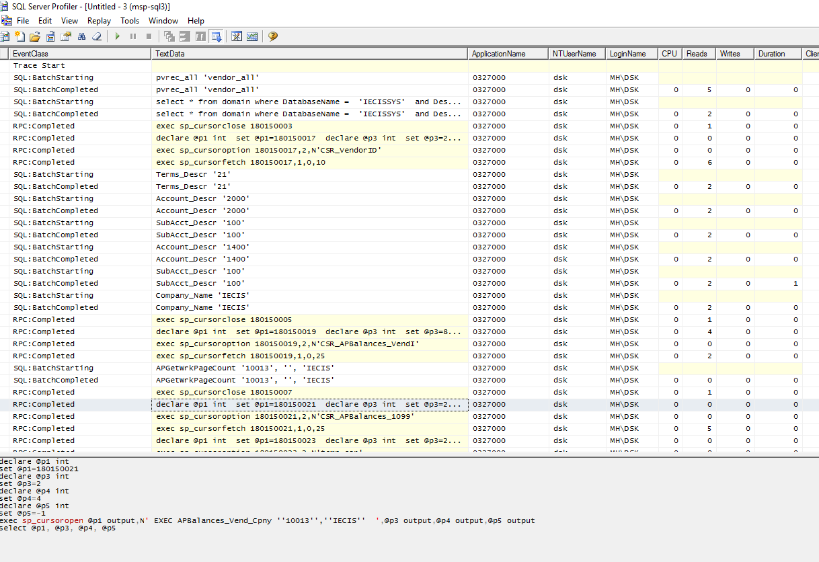Open Performance Monitor from the toolbar

[252, 36]
